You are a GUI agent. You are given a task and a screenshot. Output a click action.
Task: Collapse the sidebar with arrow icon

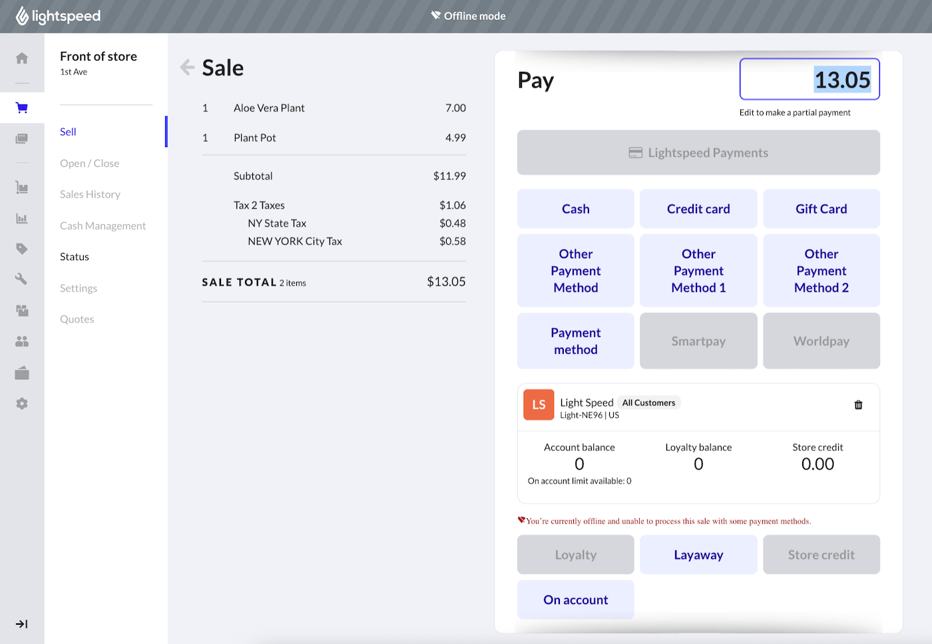tap(22, 624)
